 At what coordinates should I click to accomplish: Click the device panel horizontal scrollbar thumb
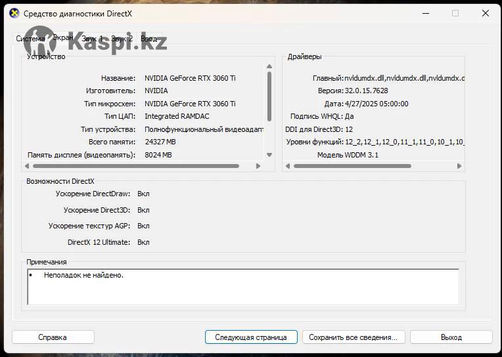click(x=136, y=166)
